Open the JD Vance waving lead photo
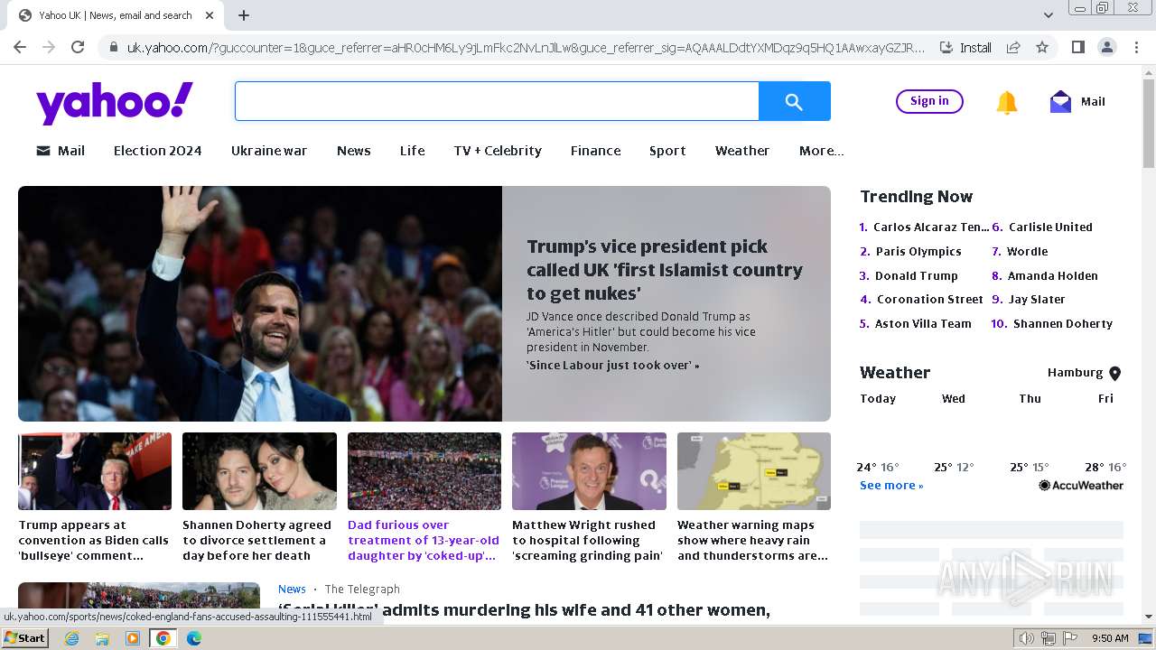 tap(260, 303)
